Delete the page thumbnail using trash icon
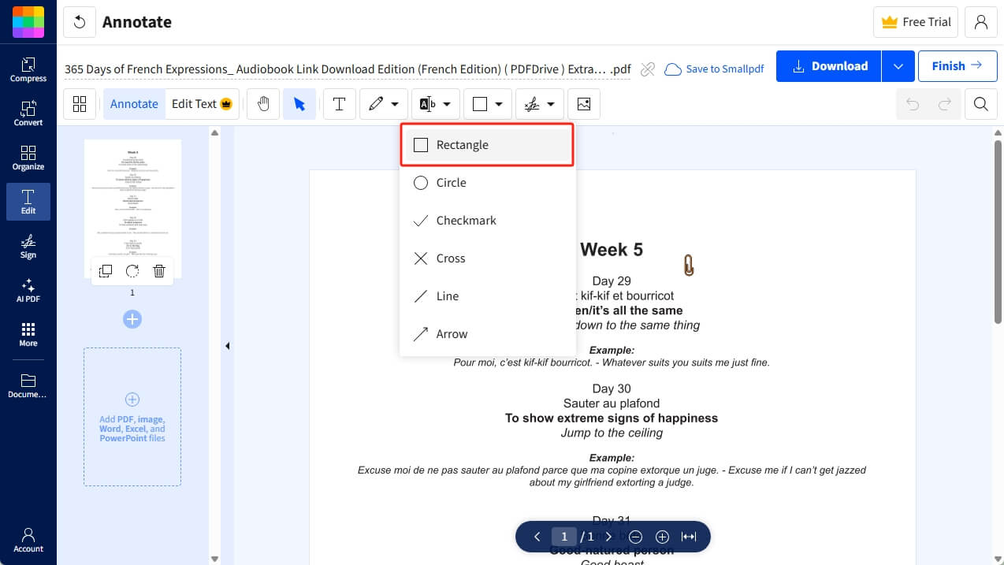Image resolution: width=1004 pixels, height=565 pixels. click(159, 270)
